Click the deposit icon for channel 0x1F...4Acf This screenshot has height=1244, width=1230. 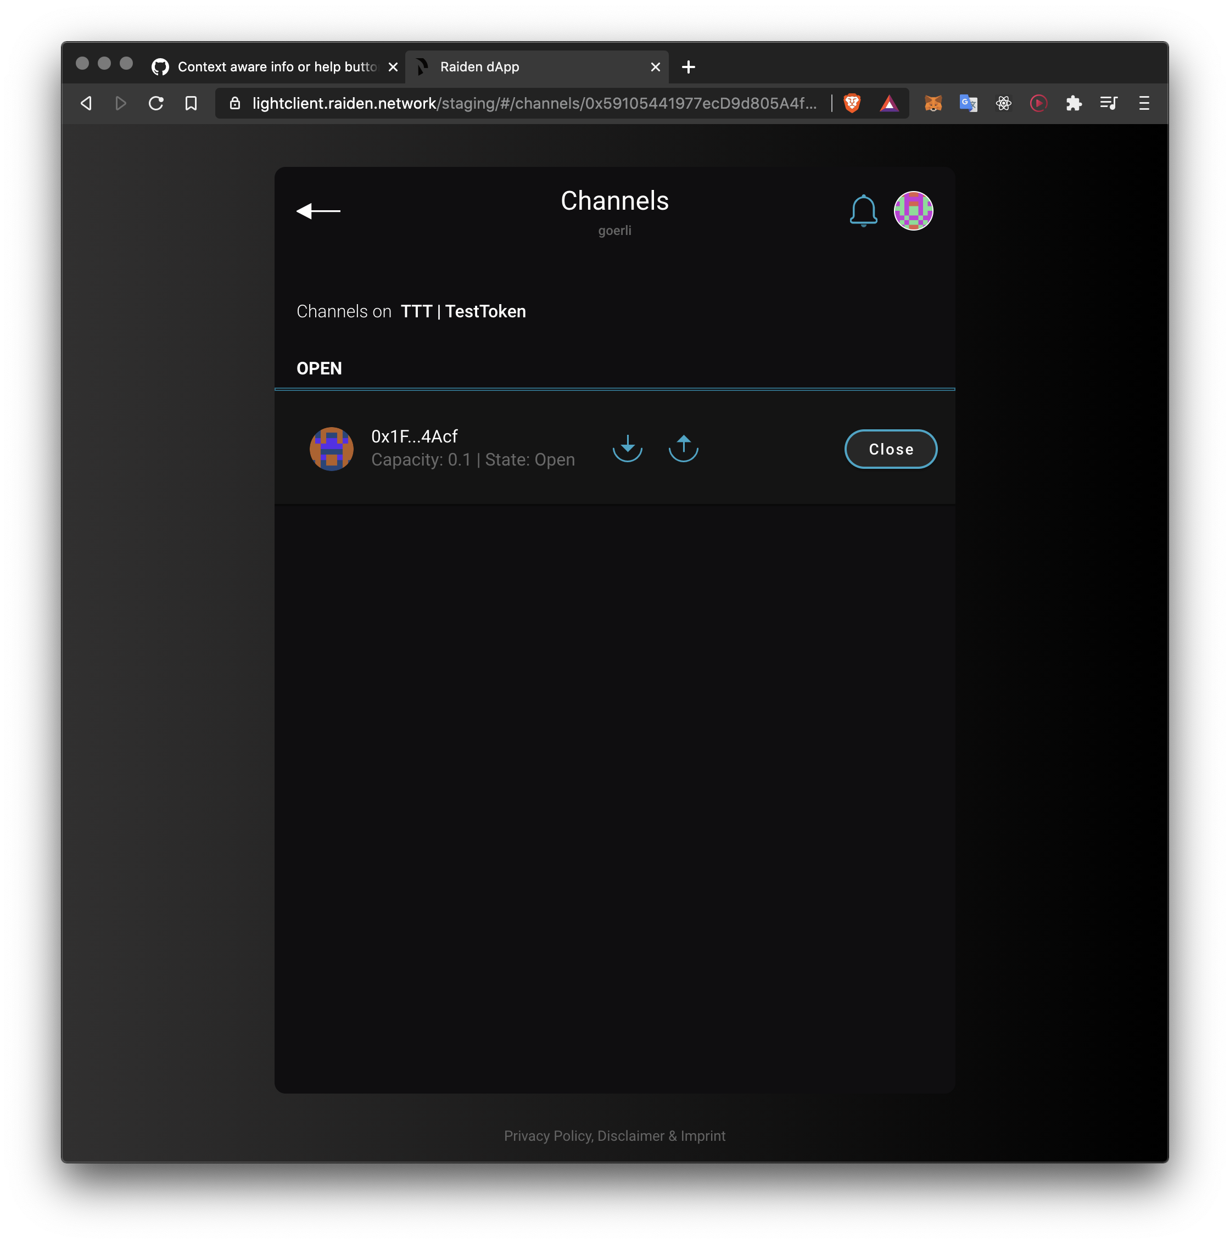tap(627, 448)
